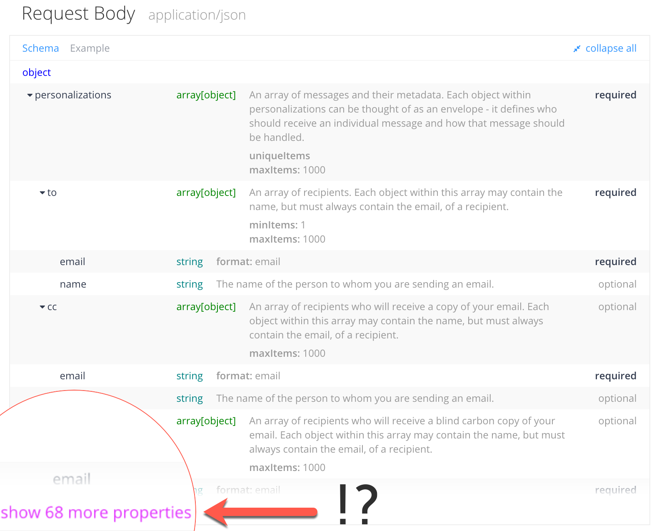
Task: Select the email field under 'cc'
Action: coord(72,376)
